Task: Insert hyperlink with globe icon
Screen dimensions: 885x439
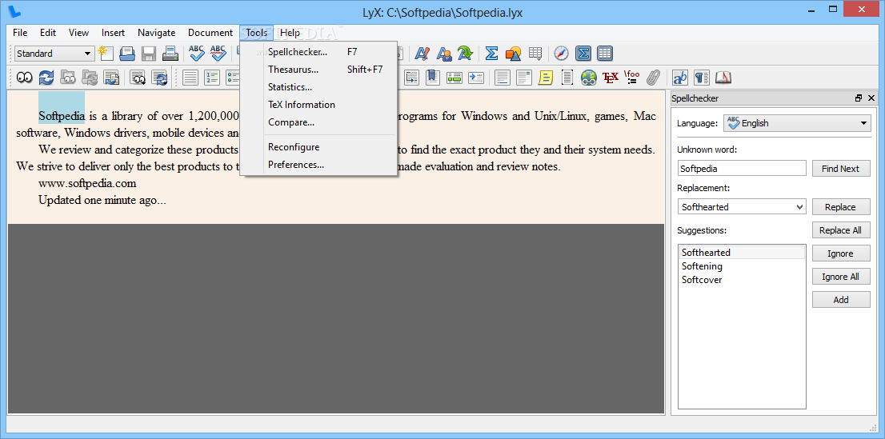Action: click(589, 78)
